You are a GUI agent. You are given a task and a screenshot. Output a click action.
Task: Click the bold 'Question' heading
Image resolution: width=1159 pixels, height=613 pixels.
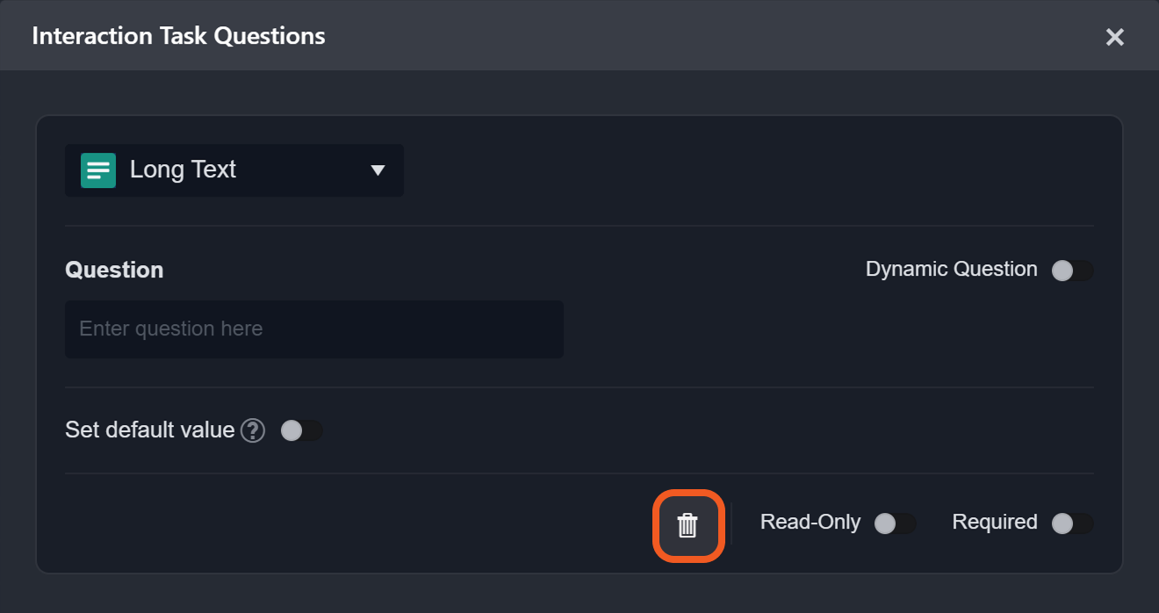(x=114, y=270)
